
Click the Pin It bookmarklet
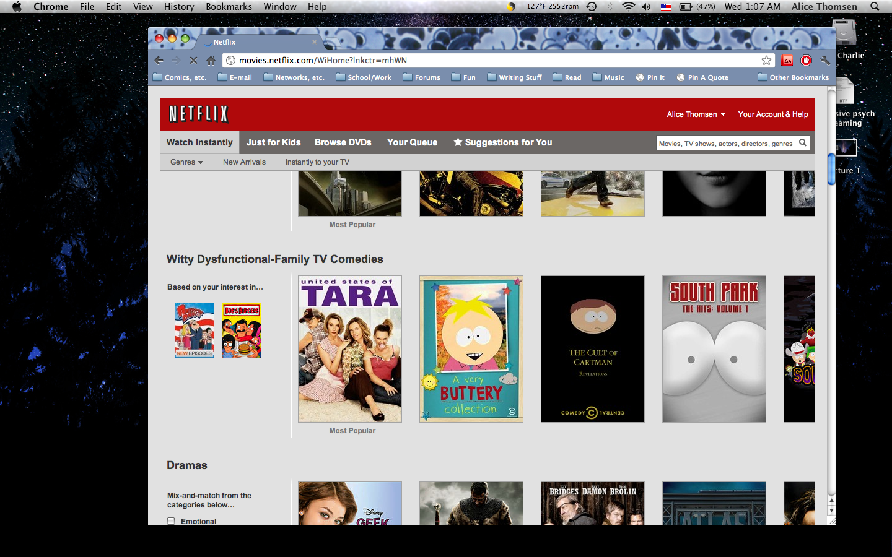point(650,77)
